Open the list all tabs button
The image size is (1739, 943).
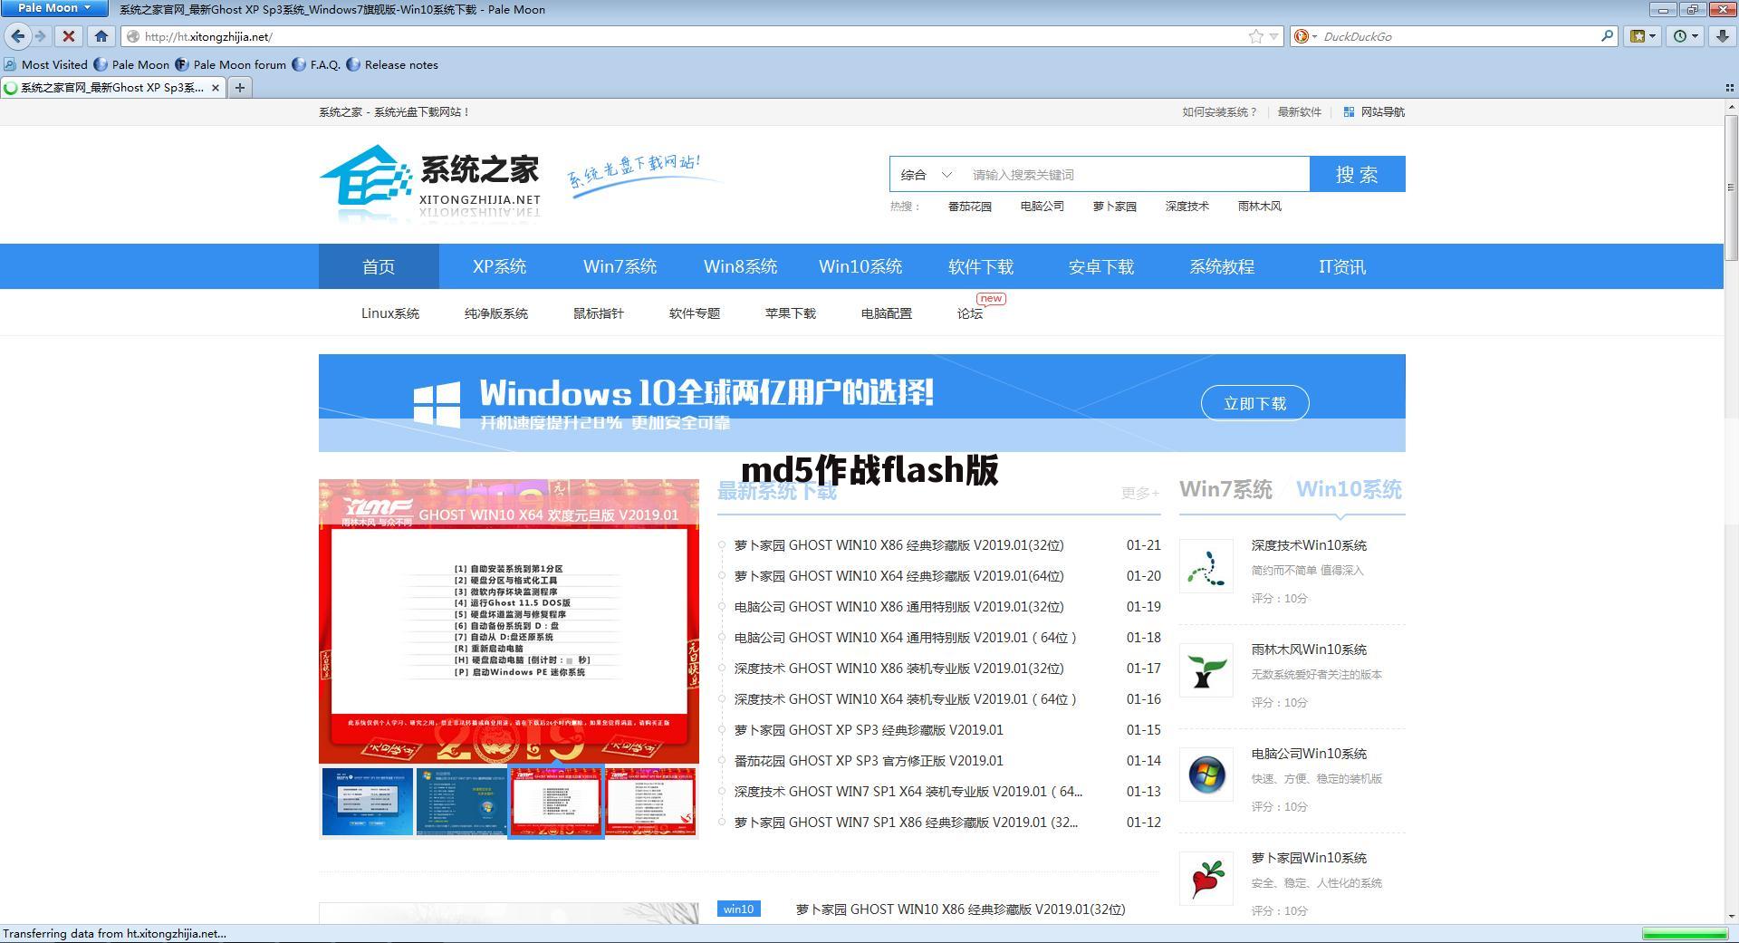click(1729, 88)
